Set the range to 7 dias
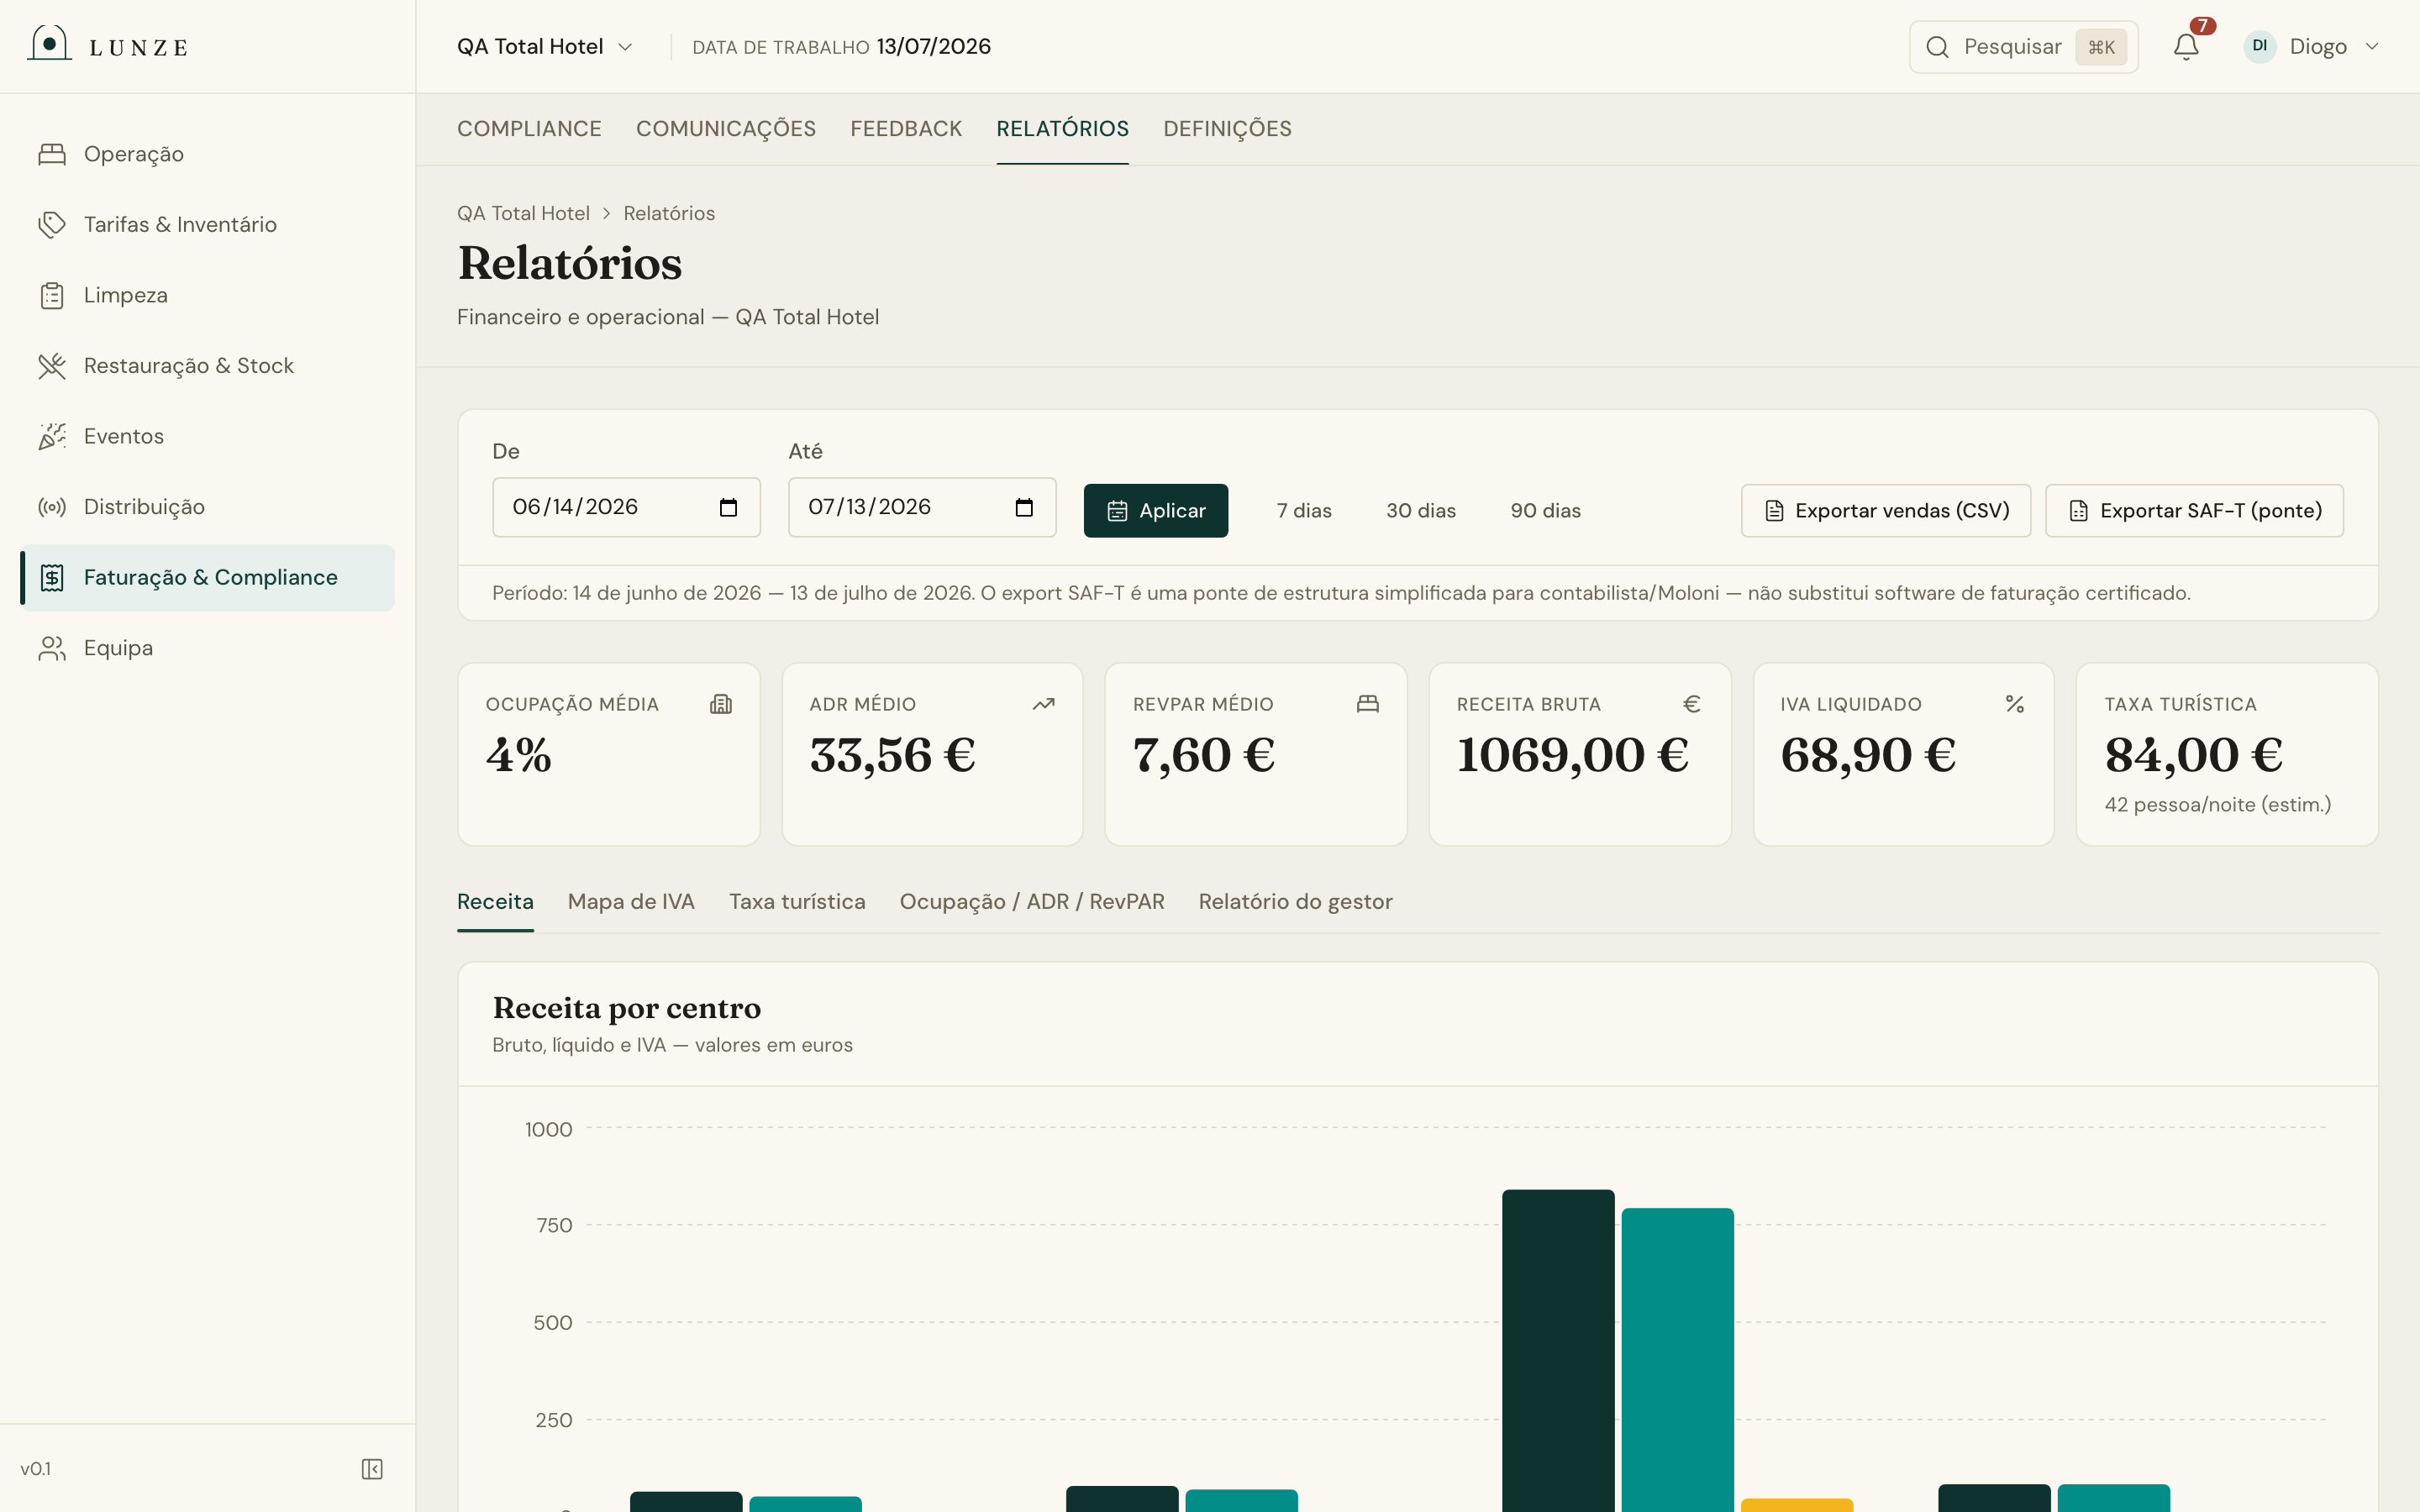This screenshot has width=2420, height=1512. (x=1304, y=511)
